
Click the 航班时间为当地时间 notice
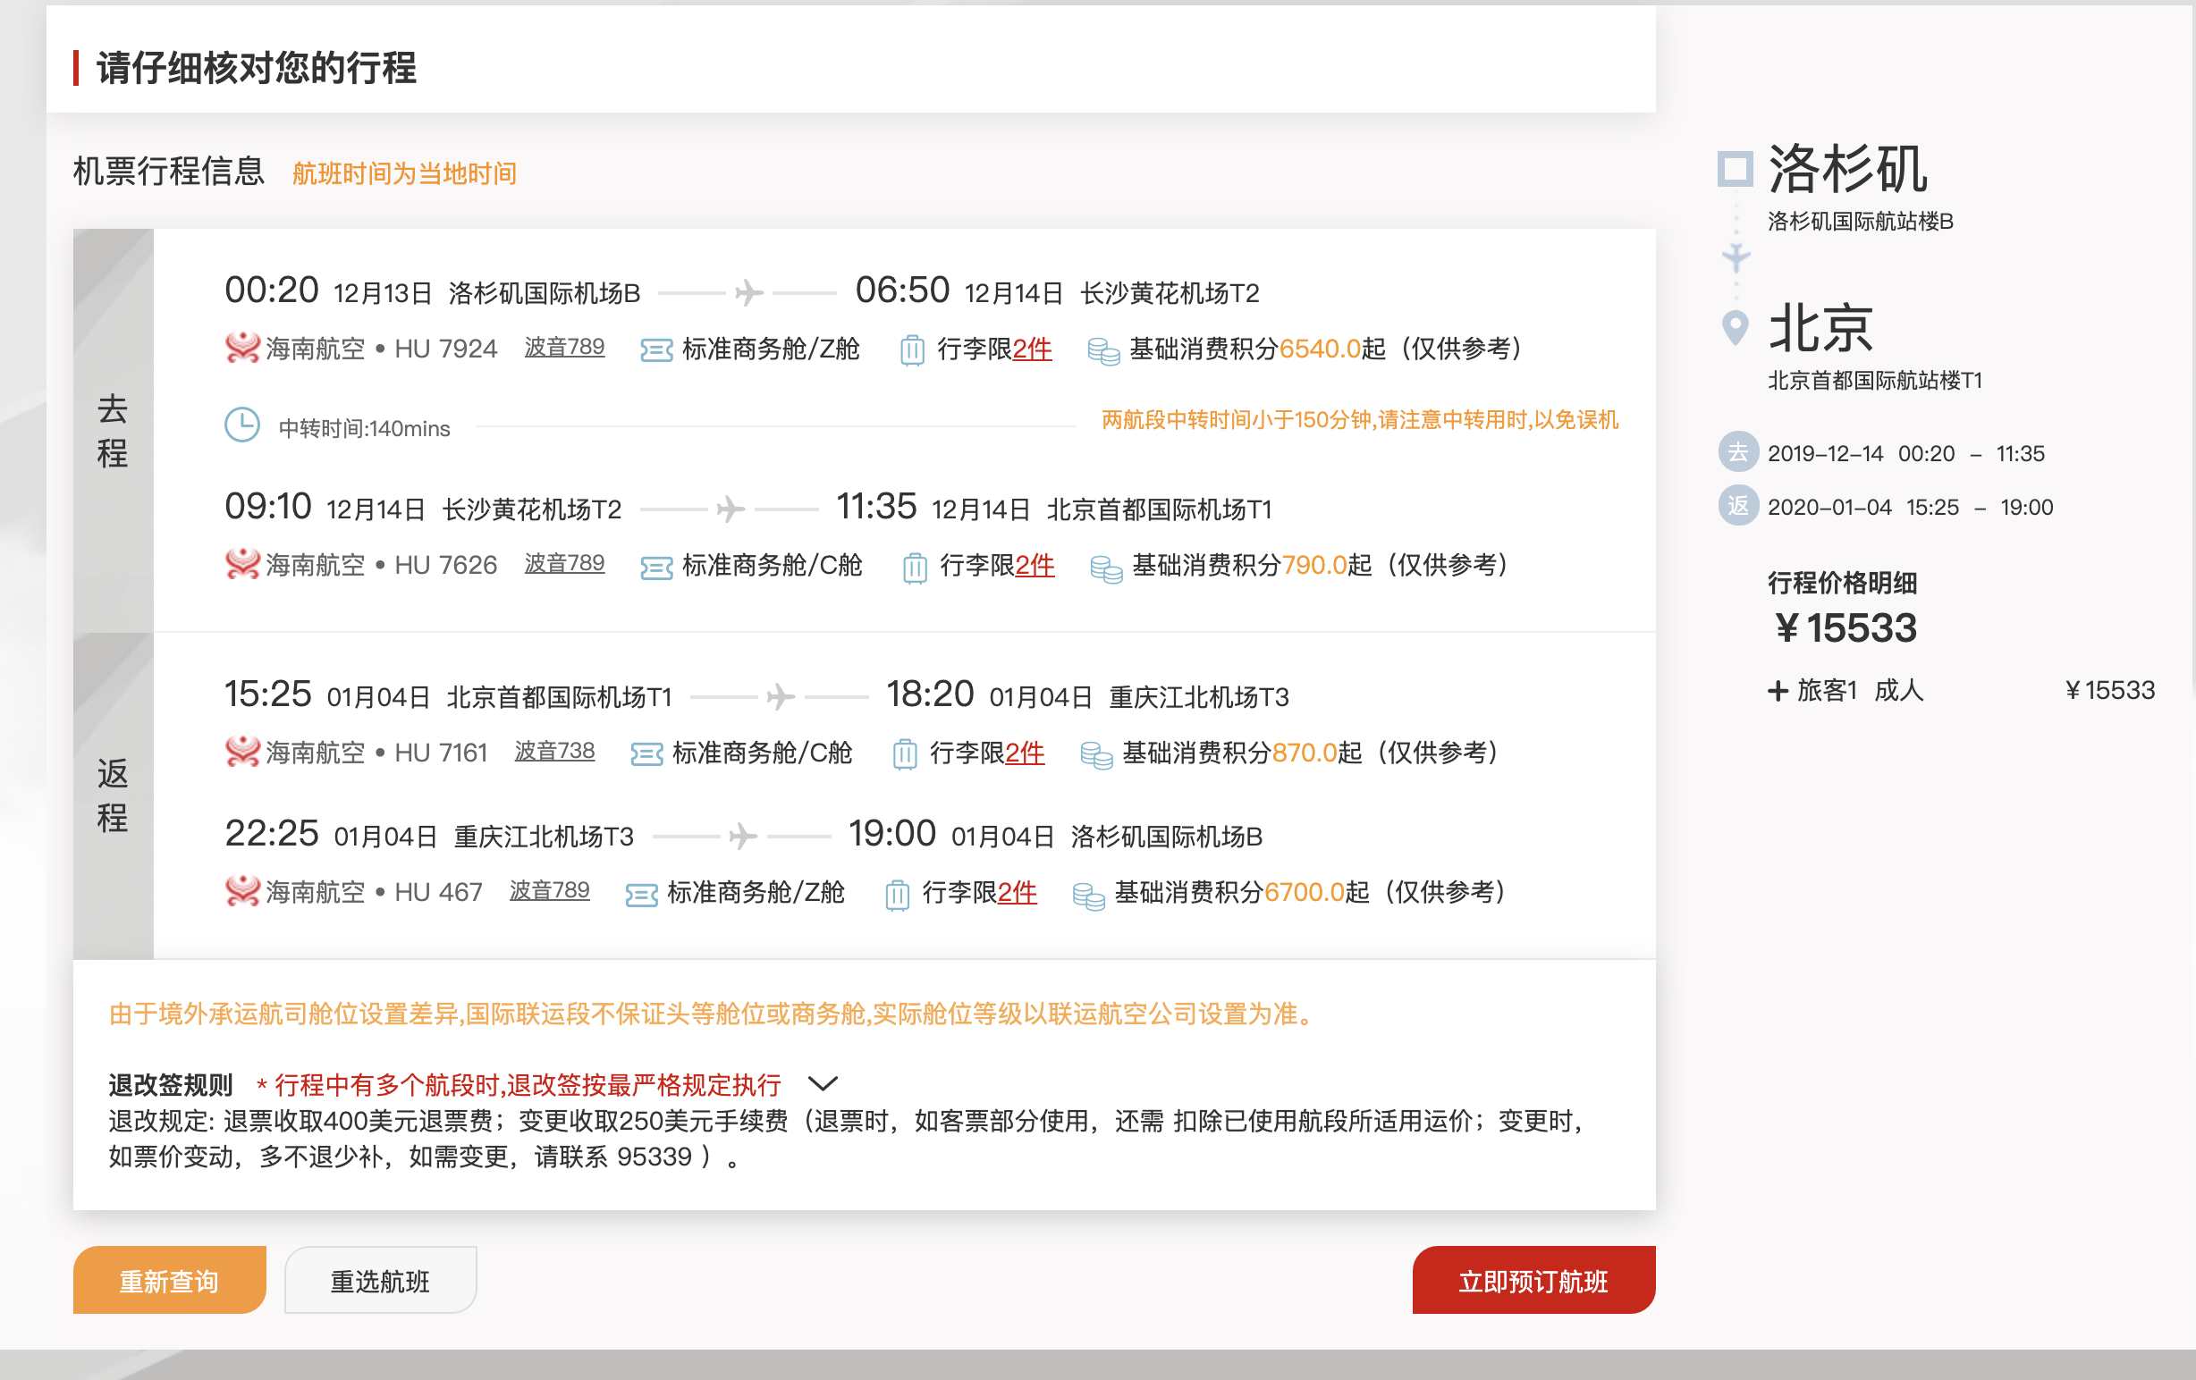coord(404,173)
